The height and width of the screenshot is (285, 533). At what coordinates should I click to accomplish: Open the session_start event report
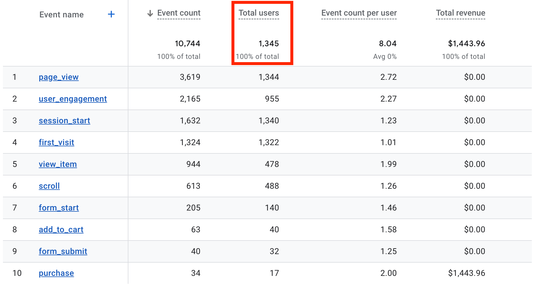coord(64,121)
